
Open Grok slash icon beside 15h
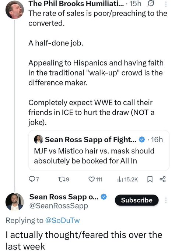click(151, 4)
